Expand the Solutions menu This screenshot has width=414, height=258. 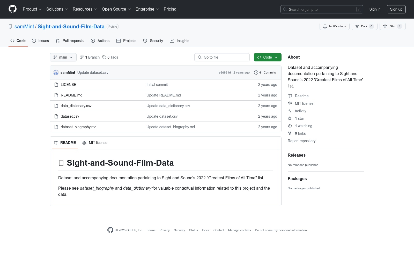click(57, 9)
